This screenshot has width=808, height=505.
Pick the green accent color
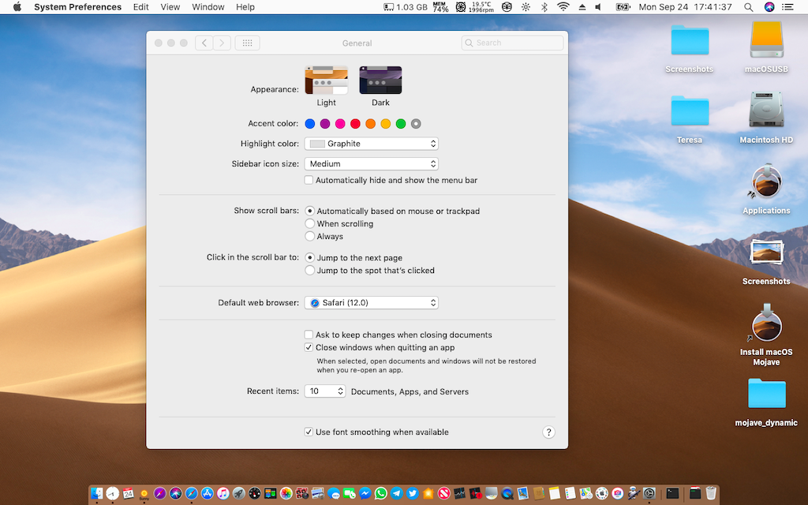click(x=401, y=124)
